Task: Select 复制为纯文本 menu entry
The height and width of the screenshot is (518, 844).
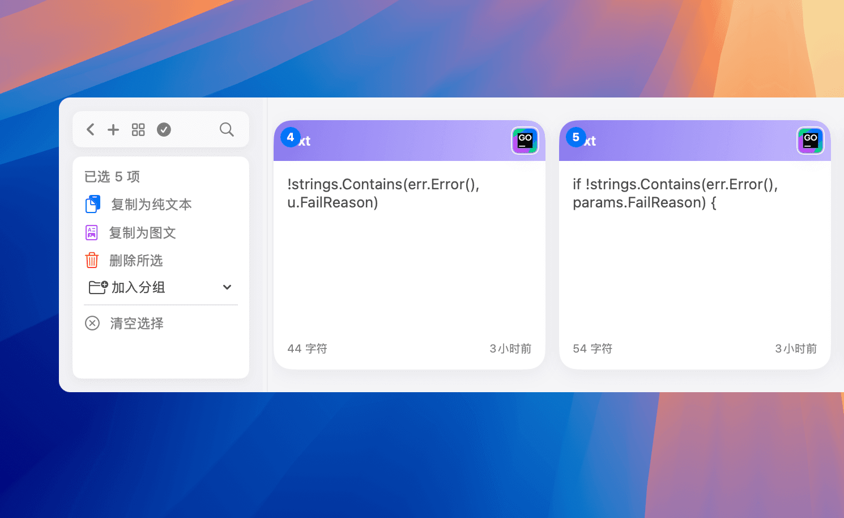Action: (151, 205)
